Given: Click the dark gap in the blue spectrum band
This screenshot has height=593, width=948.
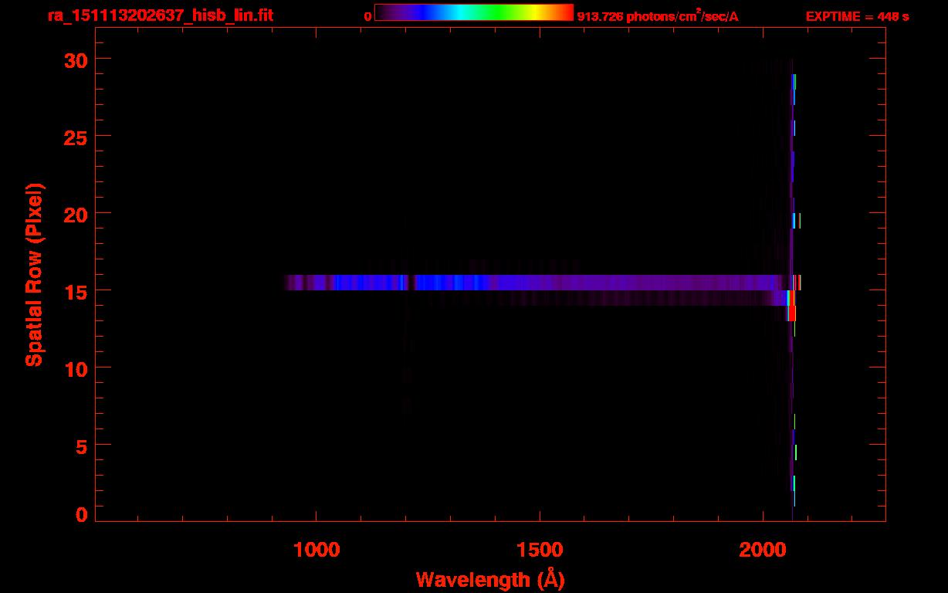Looking at the screenshot, I should point(410,283).
